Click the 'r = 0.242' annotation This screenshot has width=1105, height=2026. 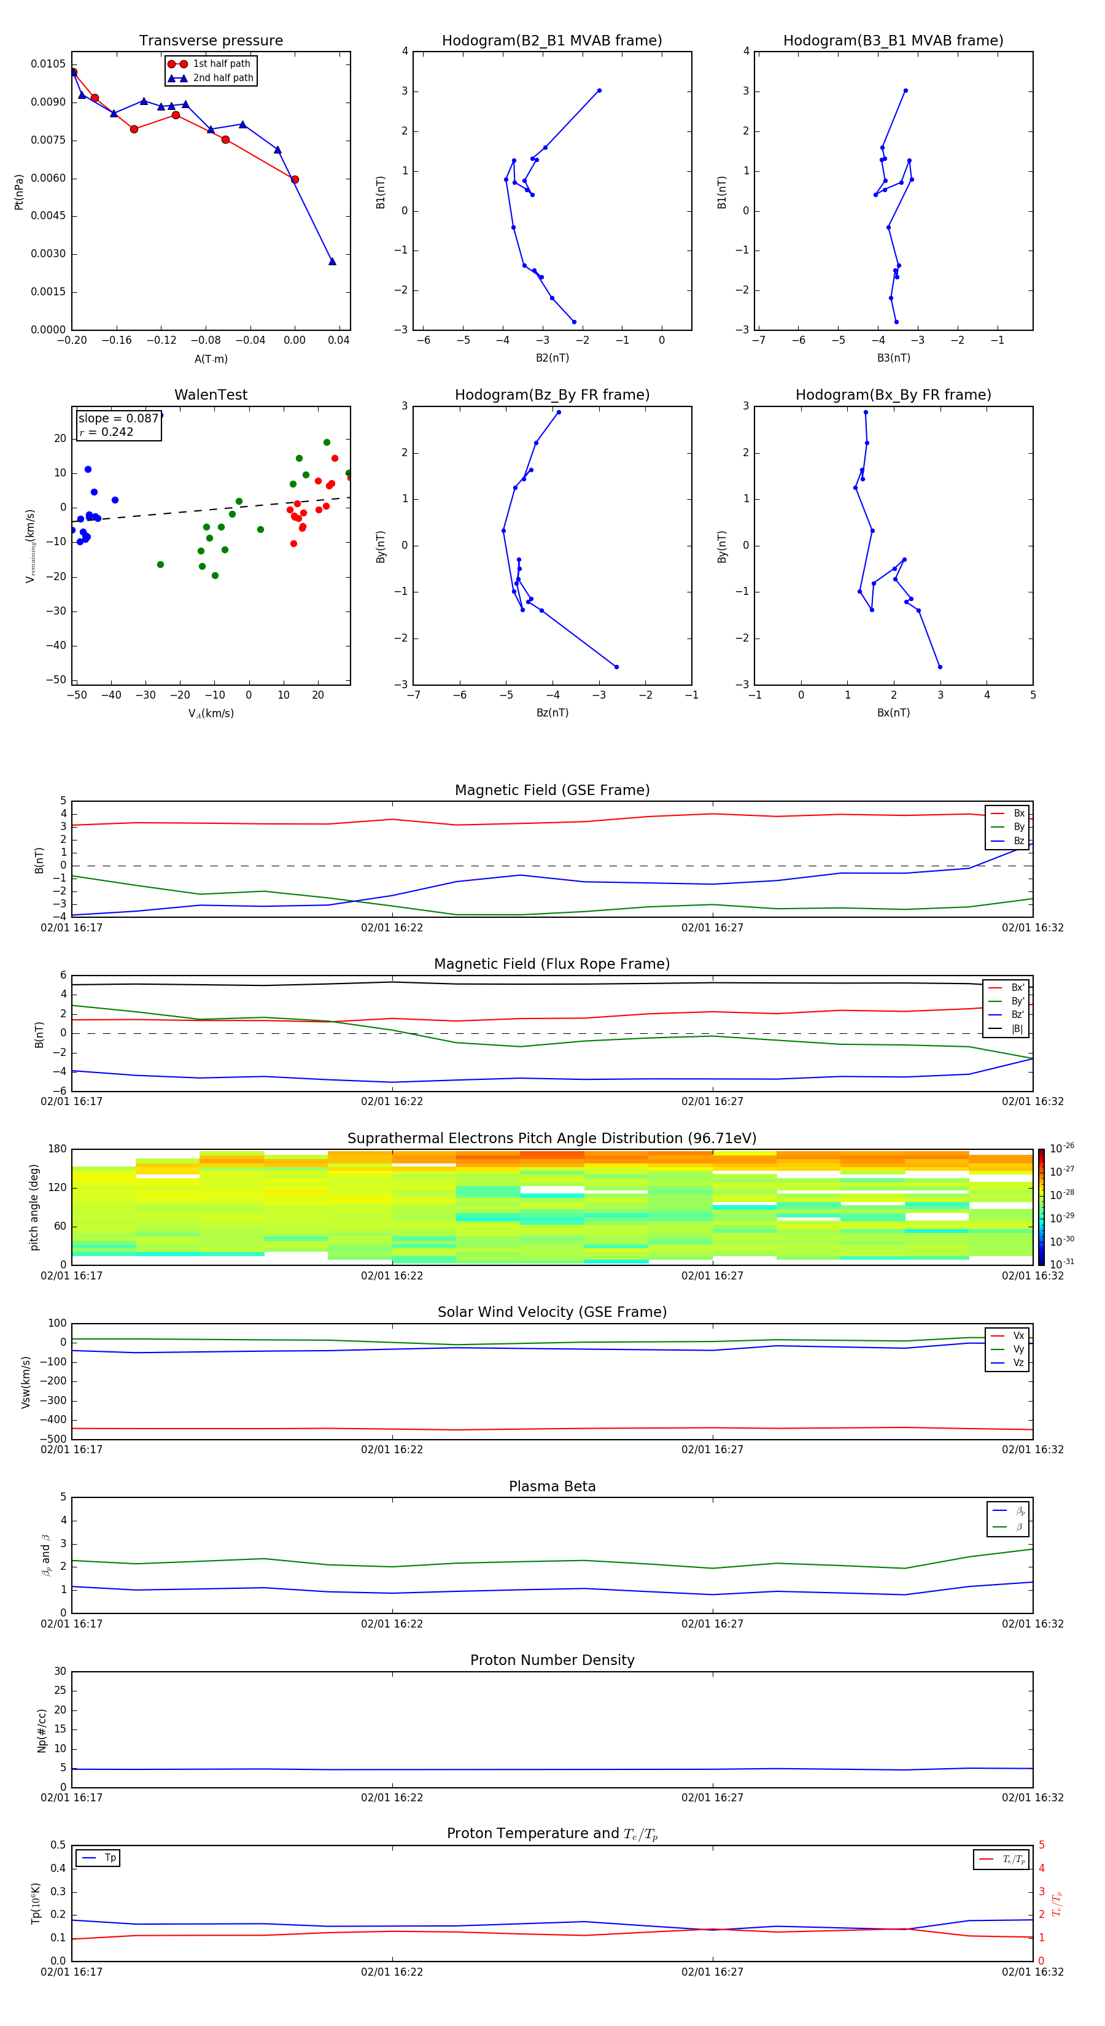coord(106,432)
